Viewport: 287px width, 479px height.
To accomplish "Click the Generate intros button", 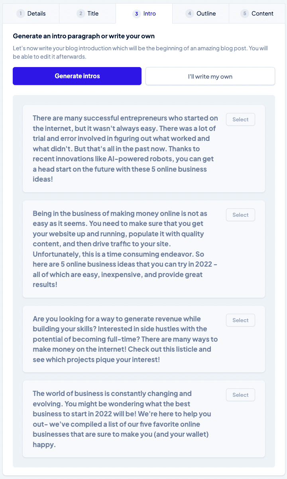I will point(77,76).
